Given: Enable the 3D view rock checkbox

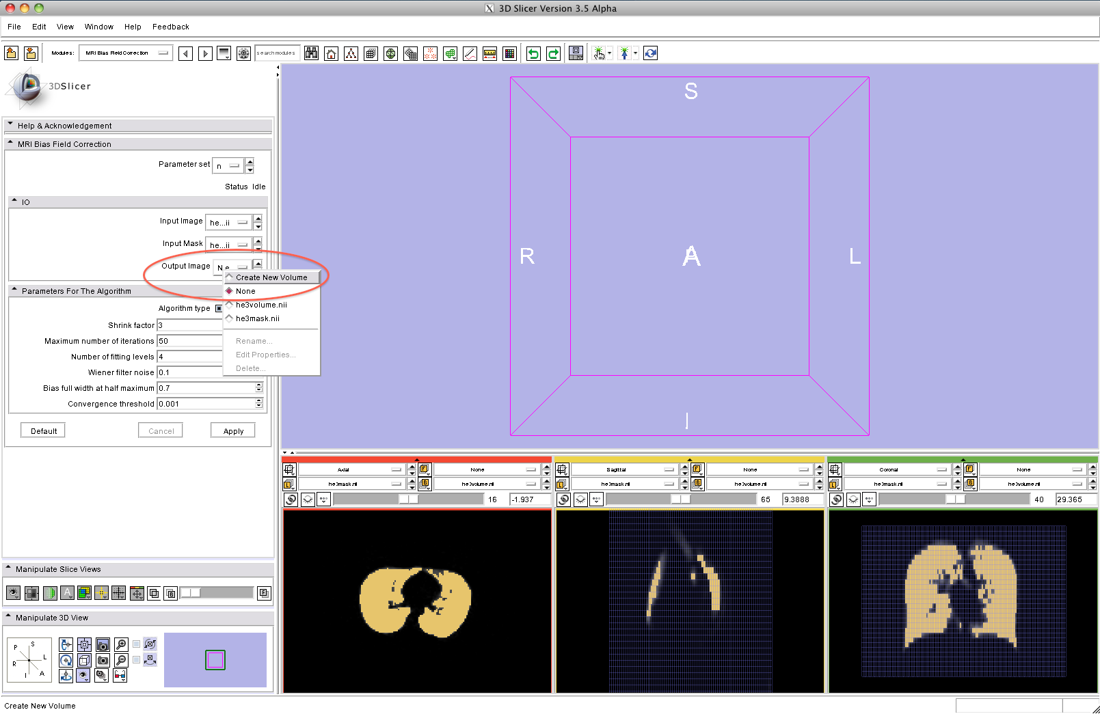Looking at the screenshot, I should 137,659.
